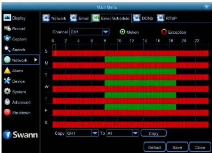
Task: Click the Display monitor icon
Action: [7, 18]
